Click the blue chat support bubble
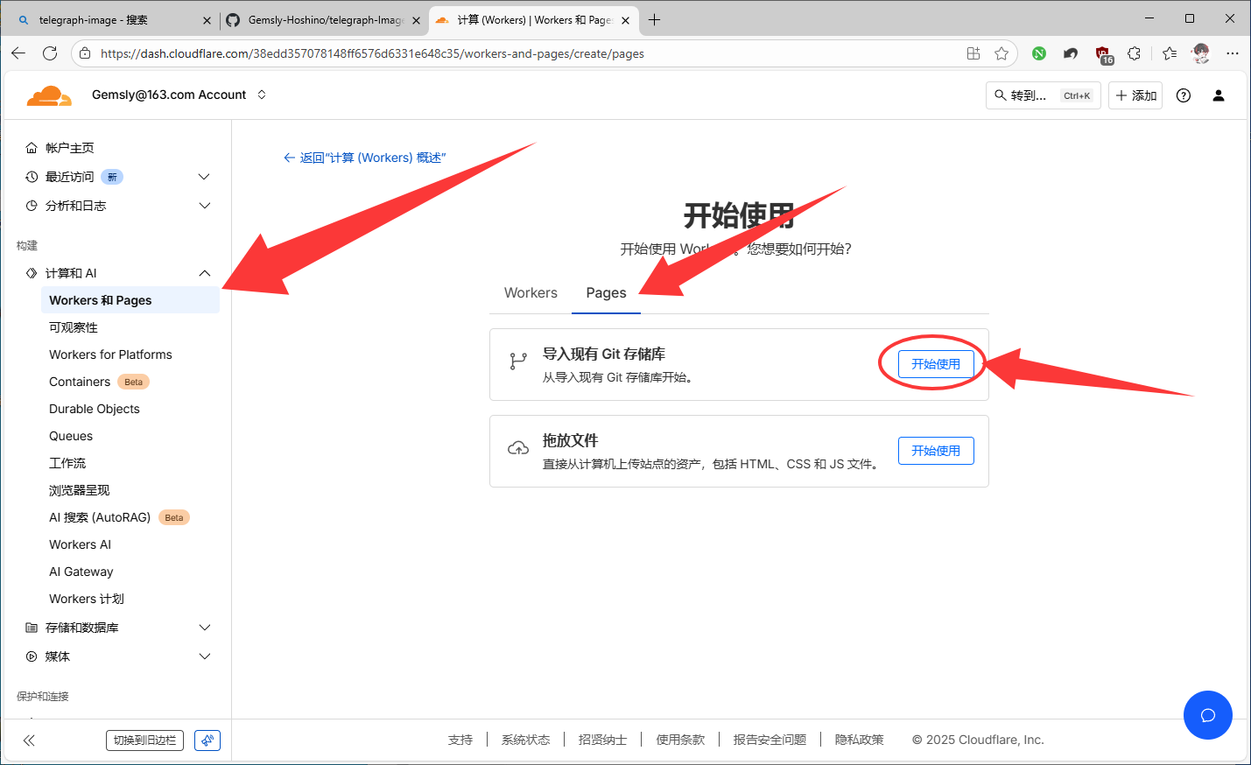Viewport: 1251px width, 765px height. 1207,715
